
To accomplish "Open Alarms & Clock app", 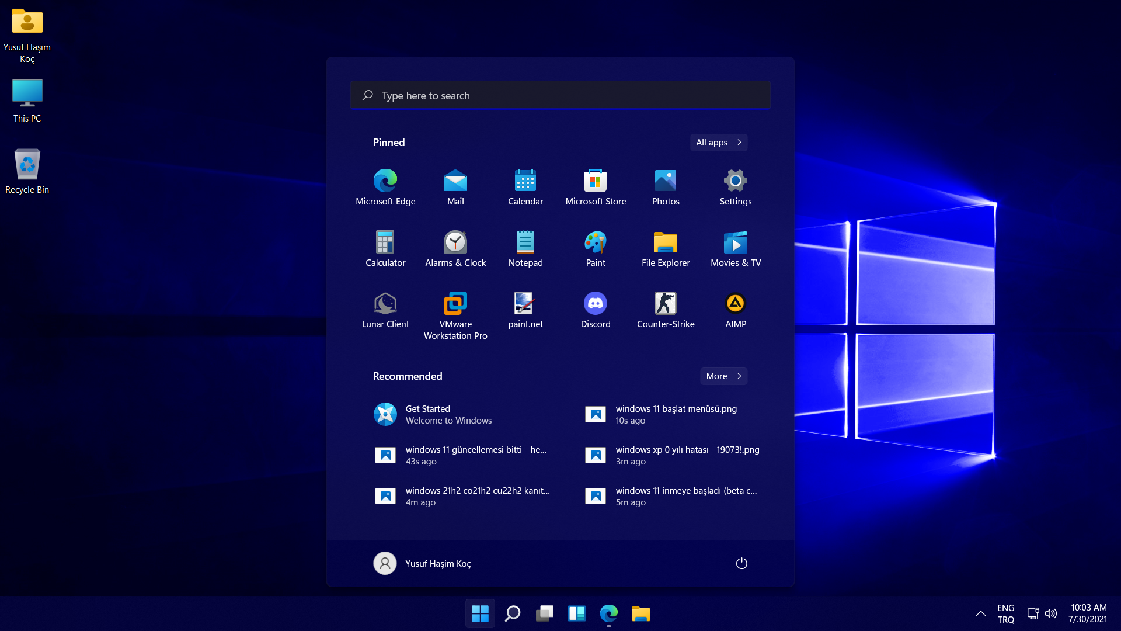I will (x=455, y=248).
